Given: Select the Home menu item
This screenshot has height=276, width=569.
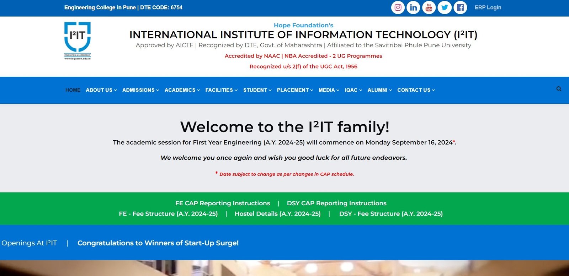Looking at the screenshot, I should (x=73, y=90).
